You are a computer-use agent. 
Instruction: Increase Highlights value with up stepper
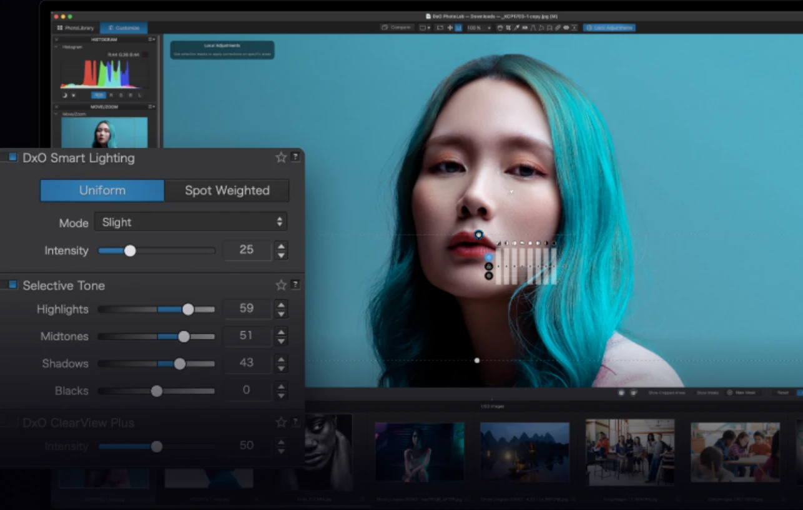[282, 305]
